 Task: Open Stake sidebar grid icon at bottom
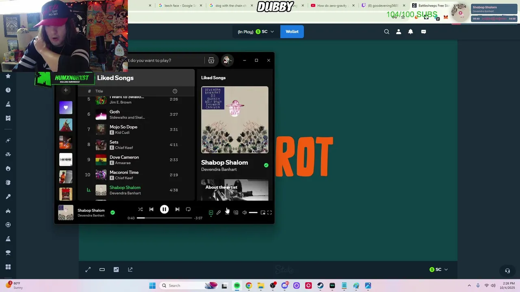click(x=8, y=267)
